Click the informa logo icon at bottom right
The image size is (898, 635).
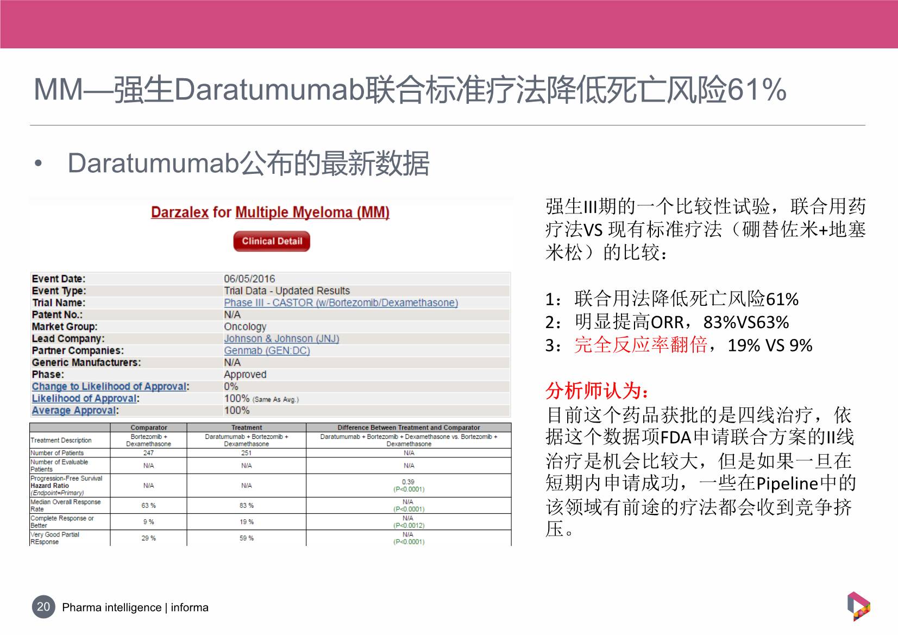coord(858,606)
